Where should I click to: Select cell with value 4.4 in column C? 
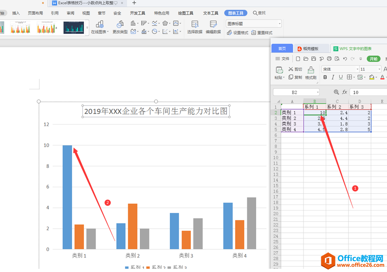(x=337, y=118)
